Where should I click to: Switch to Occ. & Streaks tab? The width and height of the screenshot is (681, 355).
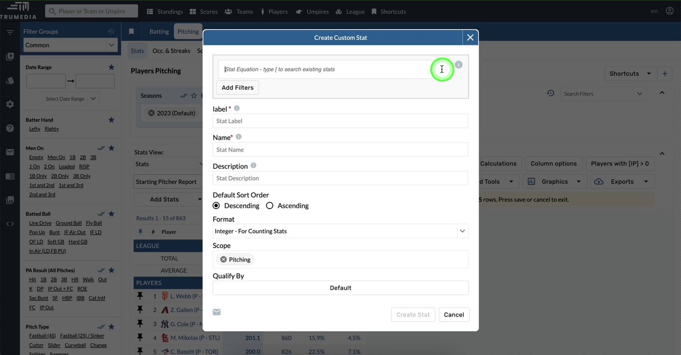pyautogui.click(x=171, y=51)
